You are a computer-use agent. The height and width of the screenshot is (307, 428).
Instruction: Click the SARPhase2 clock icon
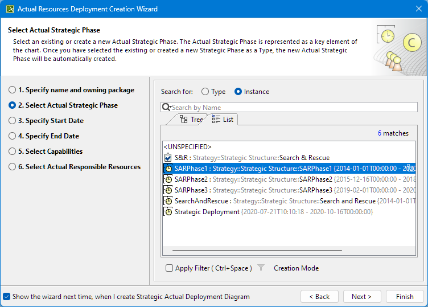pyautogui.click(x=168, y=179)
